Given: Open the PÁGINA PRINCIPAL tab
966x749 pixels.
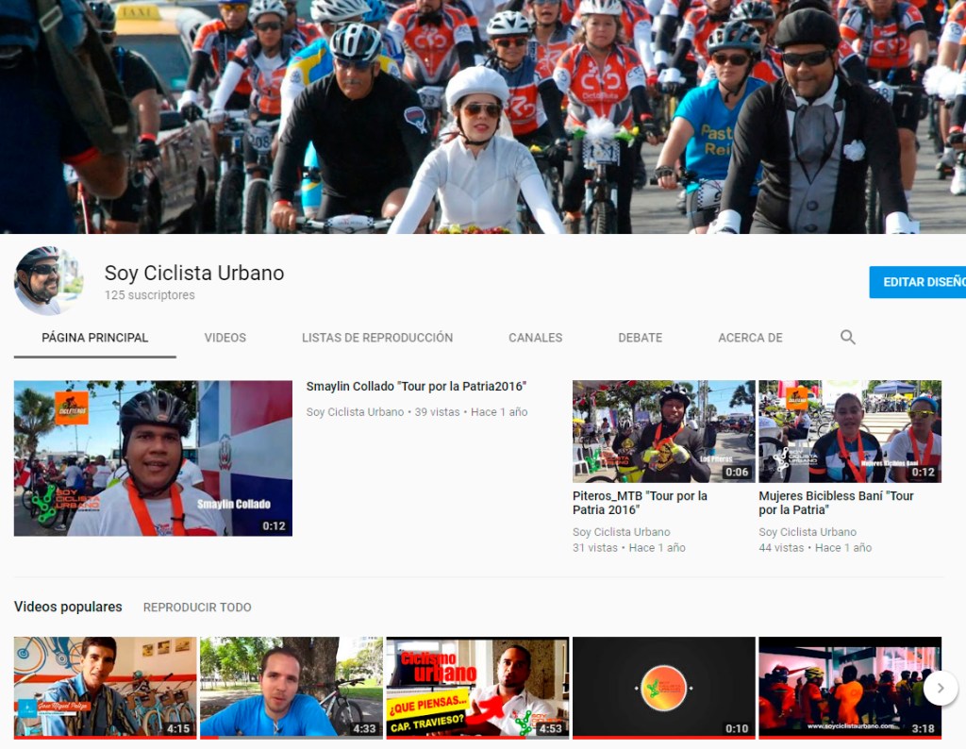Looking at the screenshot, I should (x=93, y=337).
